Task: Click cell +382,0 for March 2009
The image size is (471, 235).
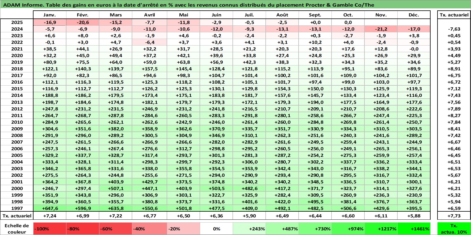Action: [x=116, y=129]
